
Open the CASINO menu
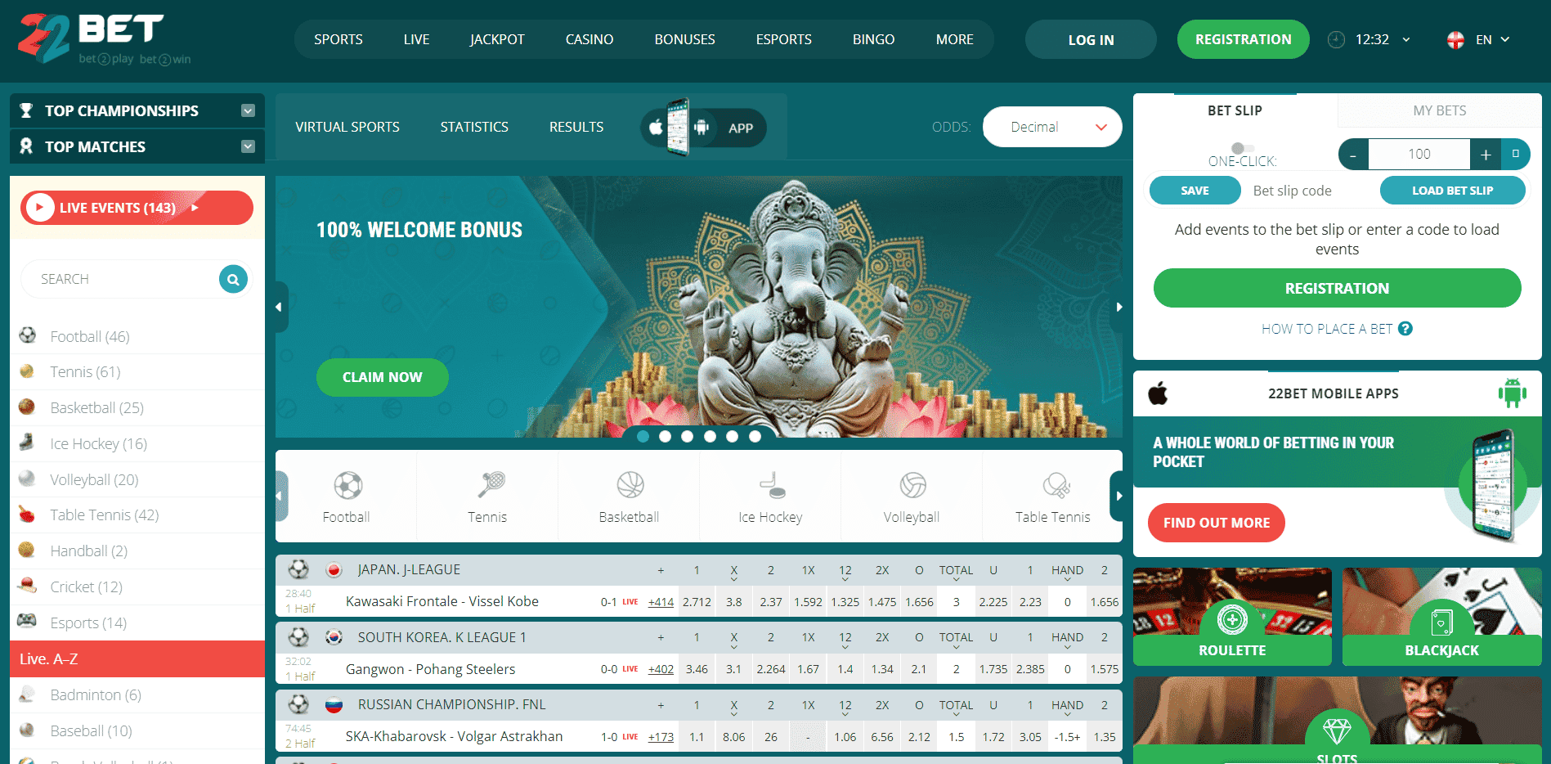click(589, 39)
